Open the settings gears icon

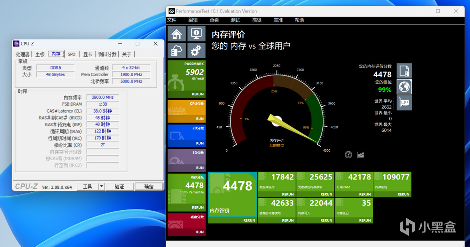[x=196, y=50]
